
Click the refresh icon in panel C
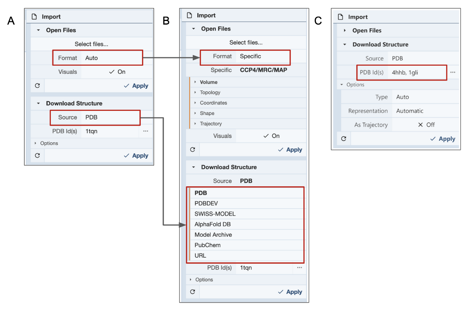pyautogui.click(x=344, y=139)
